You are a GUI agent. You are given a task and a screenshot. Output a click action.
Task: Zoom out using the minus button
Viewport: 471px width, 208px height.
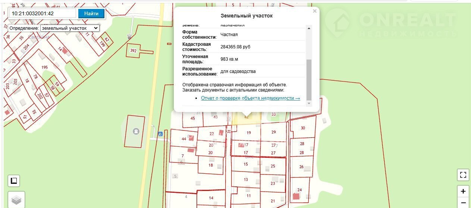(463, 203)
